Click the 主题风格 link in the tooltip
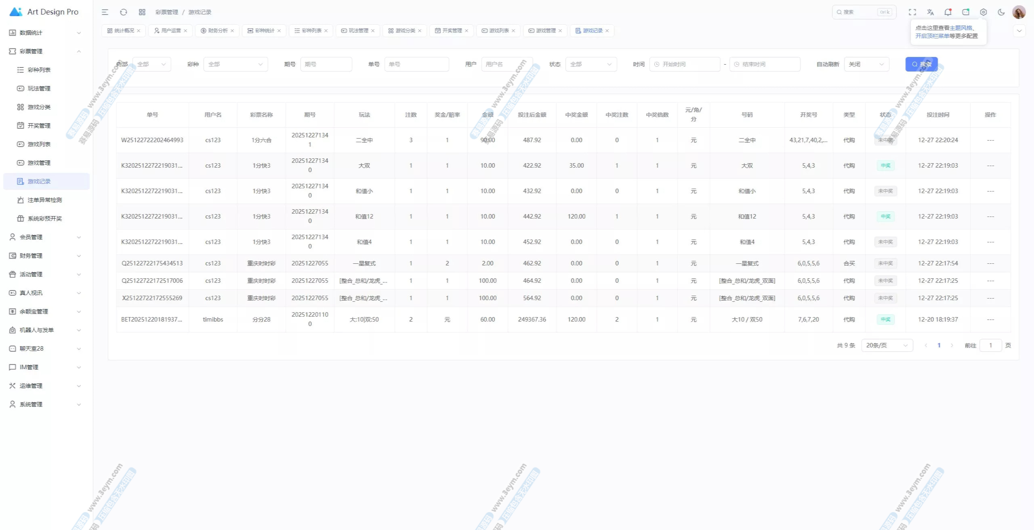 (x=960, y=28)
